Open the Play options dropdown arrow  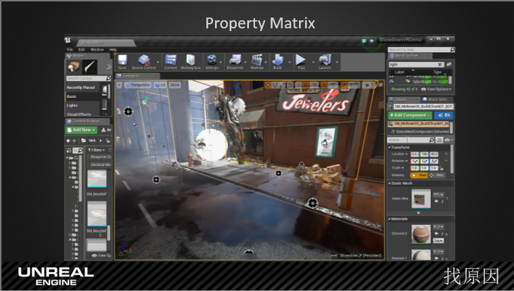(313, 62)
